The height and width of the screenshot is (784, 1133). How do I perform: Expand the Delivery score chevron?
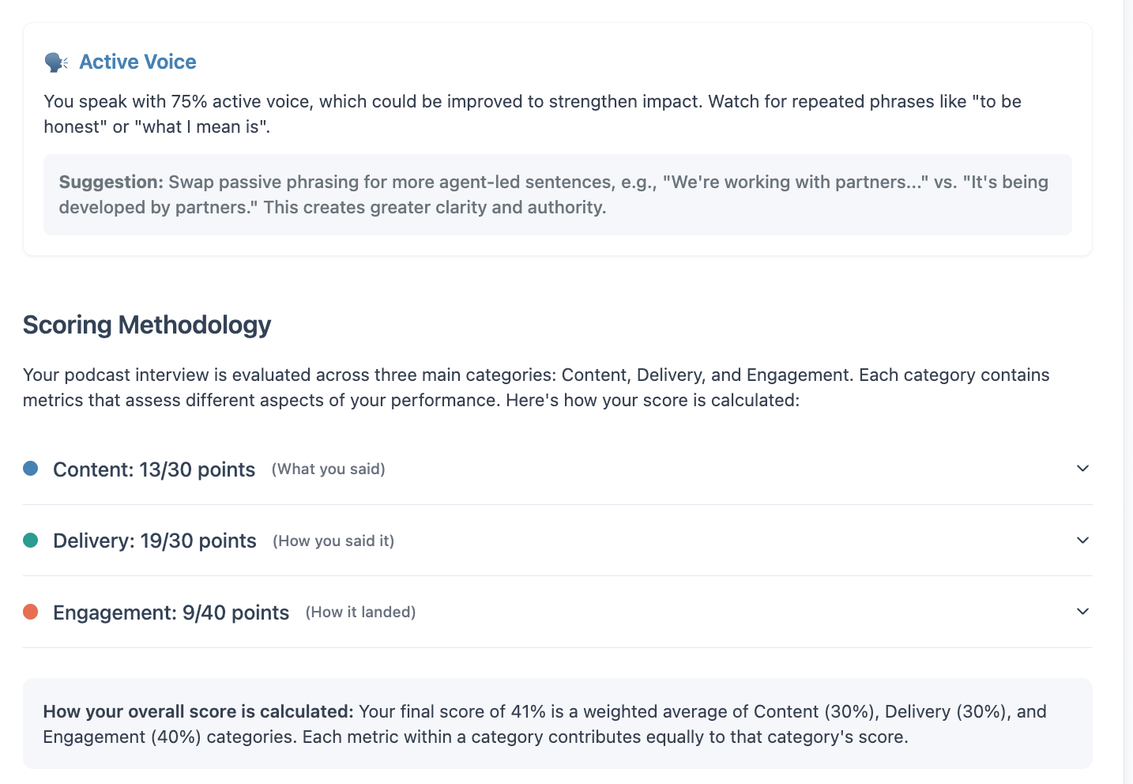pyautogui.click(x=1082, y=541)
